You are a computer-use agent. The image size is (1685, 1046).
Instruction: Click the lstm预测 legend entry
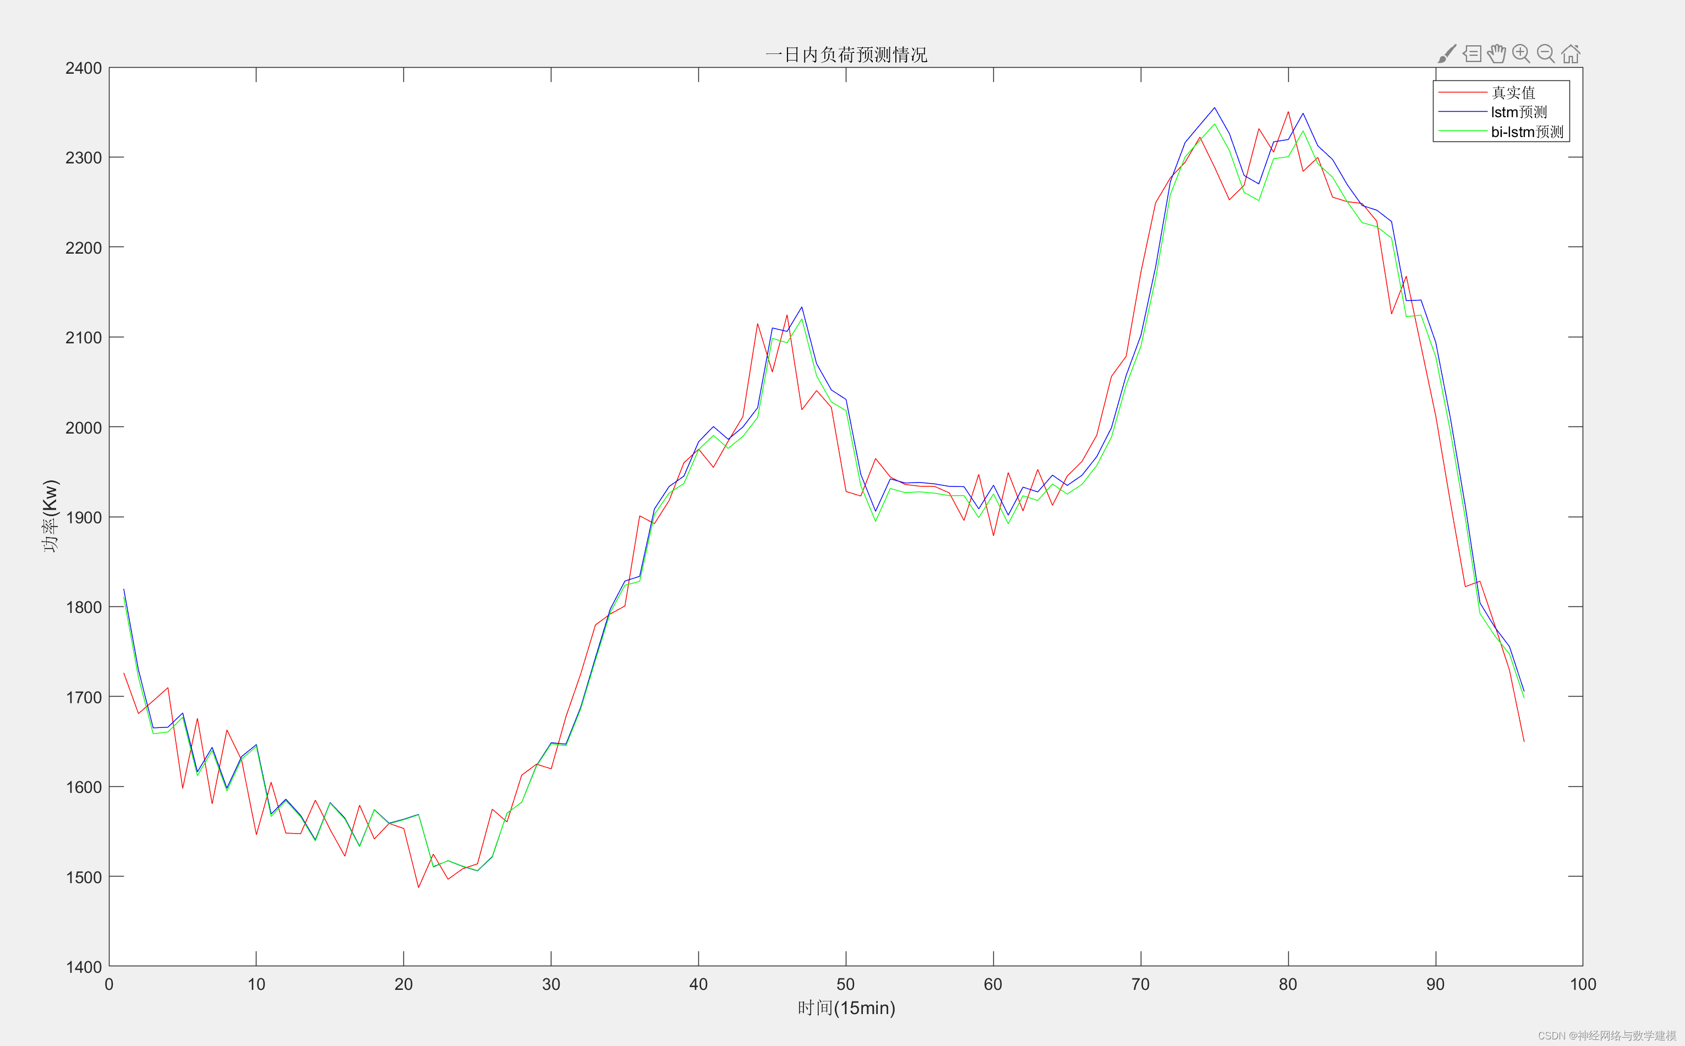[1518, 112]
